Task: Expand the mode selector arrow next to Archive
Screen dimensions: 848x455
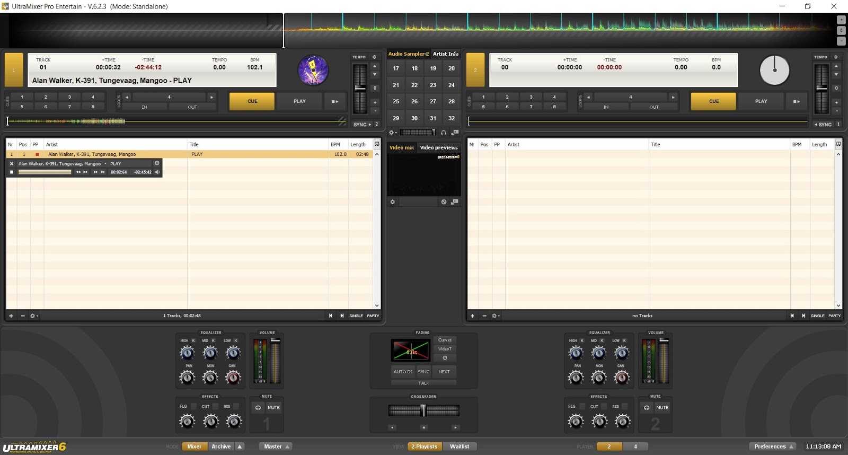Action: 240,447
